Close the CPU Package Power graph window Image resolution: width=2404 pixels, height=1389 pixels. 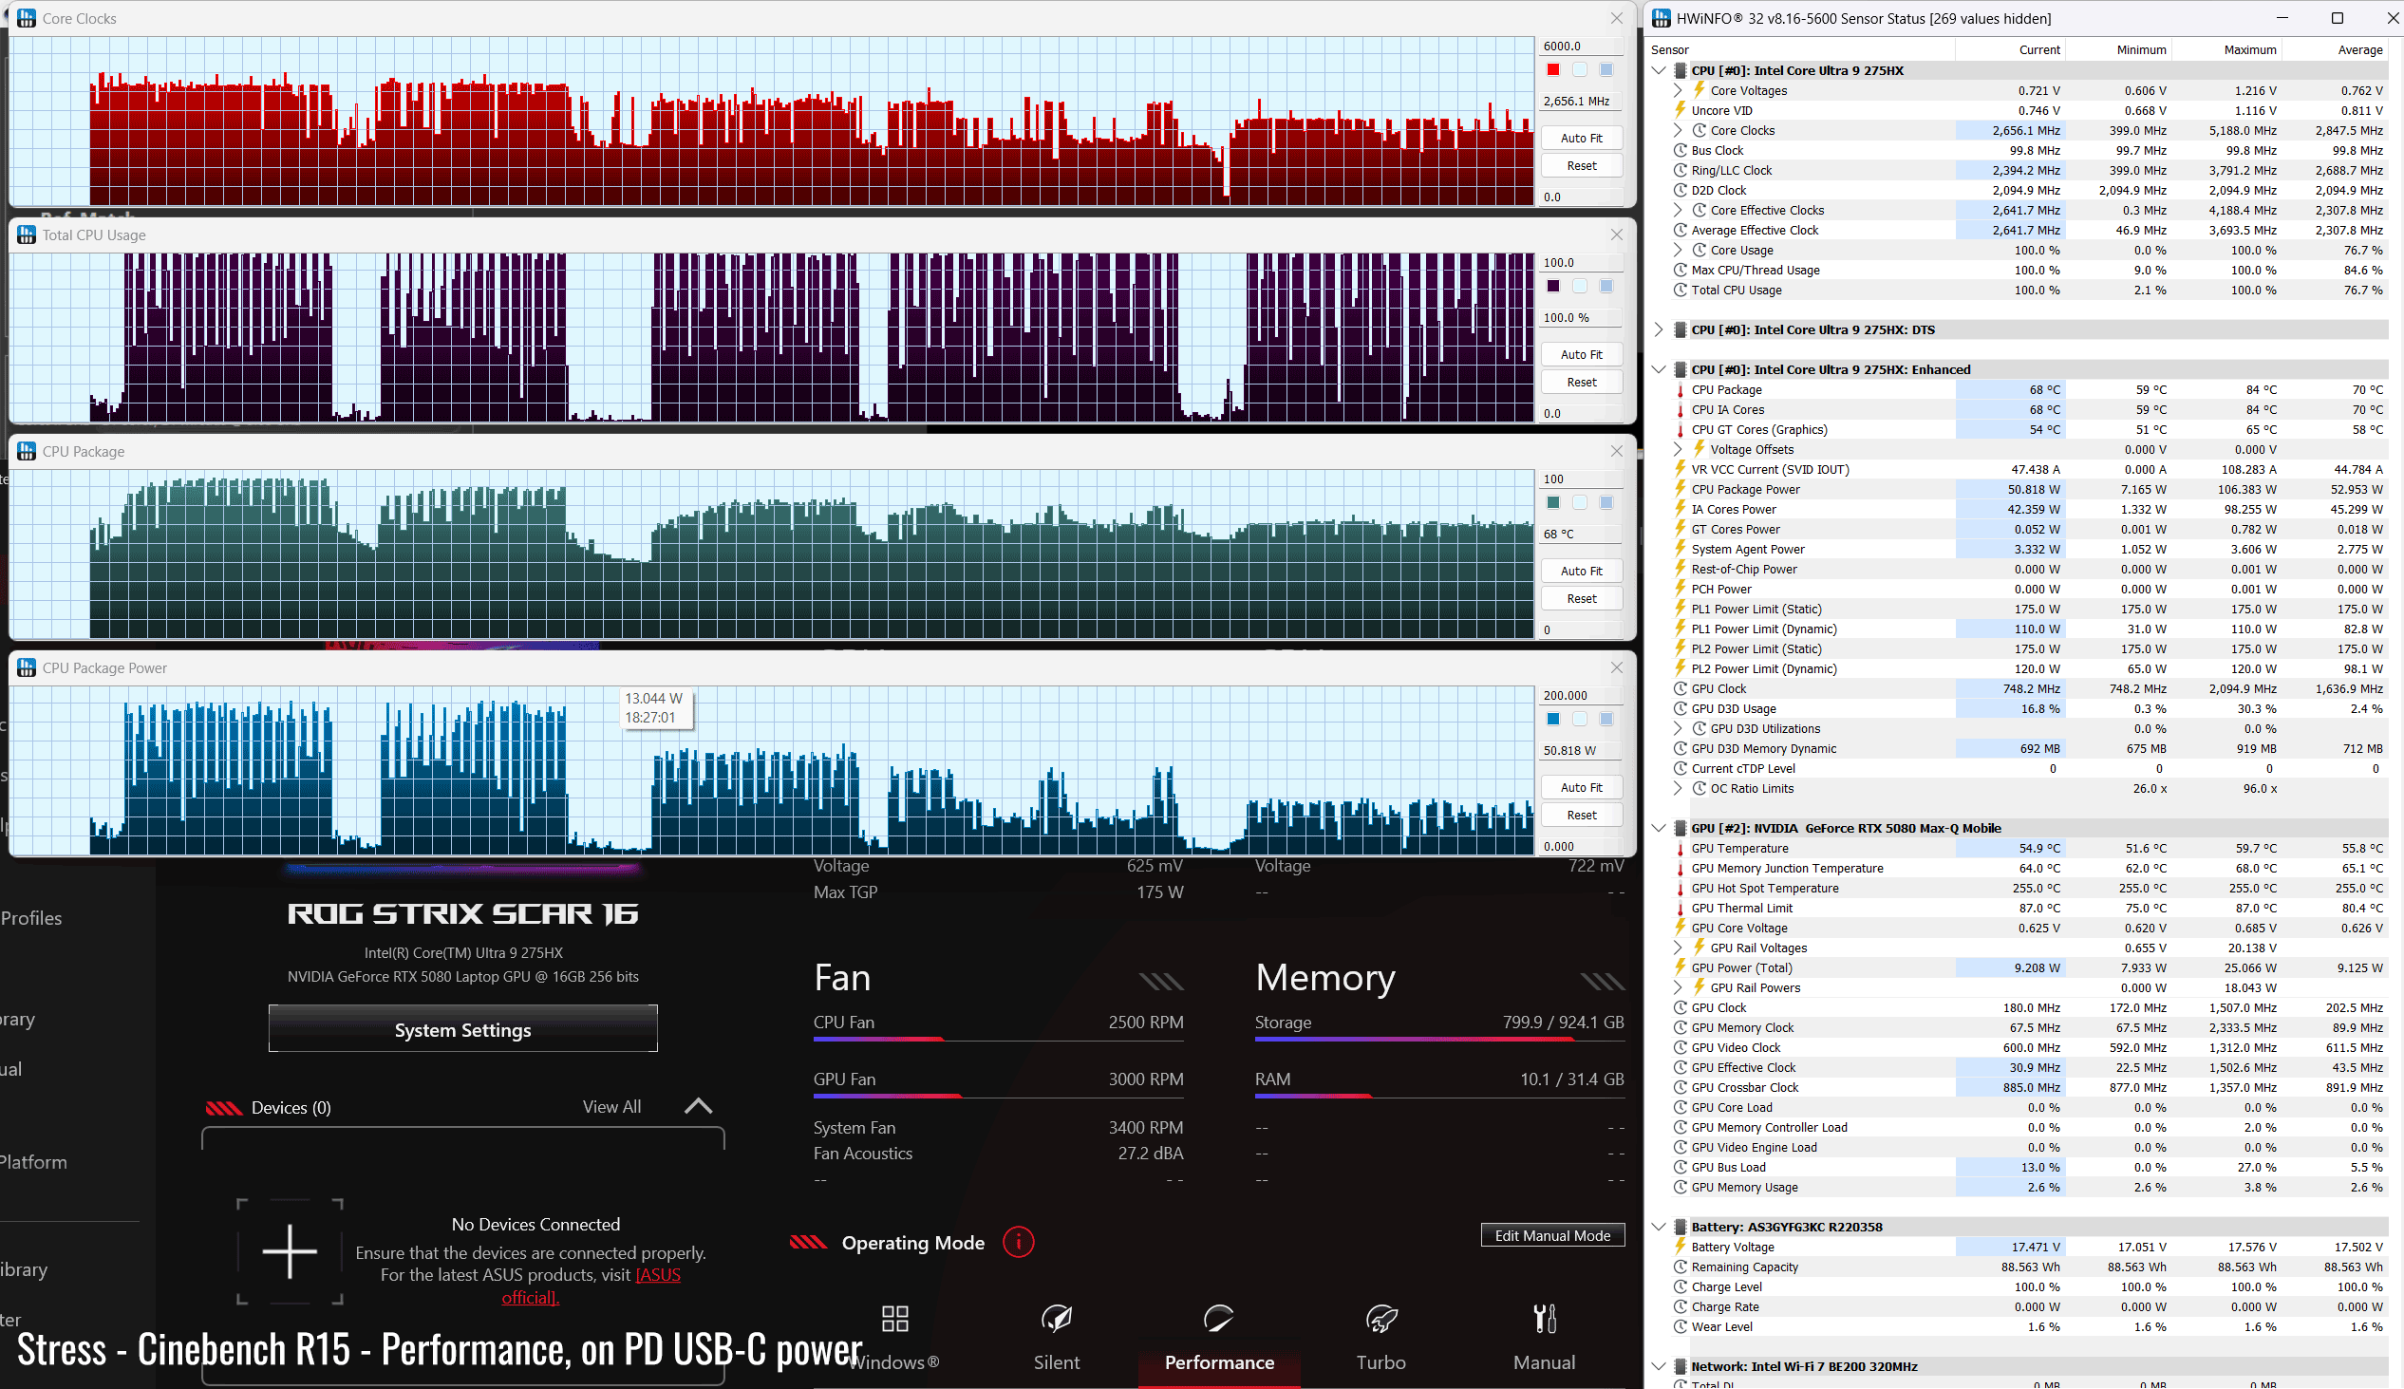click(x=1616, y=667)
